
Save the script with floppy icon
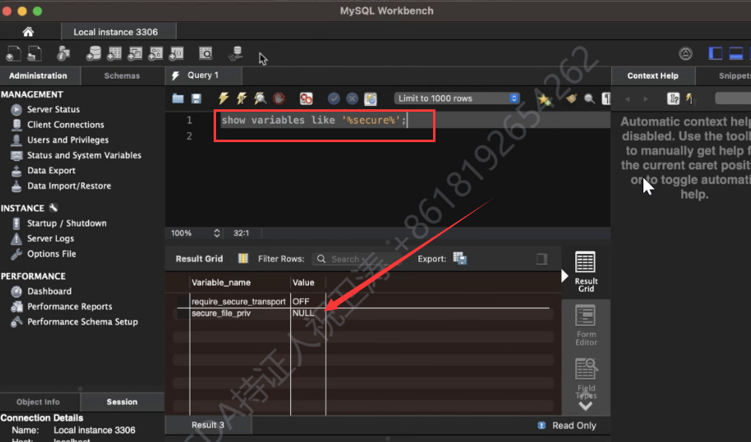(x=196, y=99)
